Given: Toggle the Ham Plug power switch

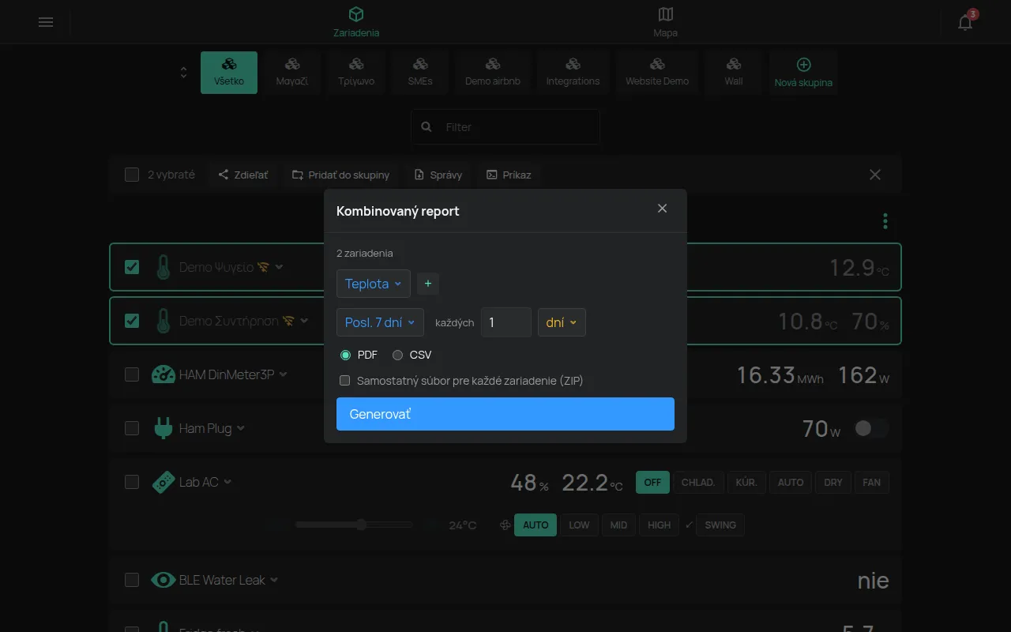Looking at the screenshot, I should point(871,428).
